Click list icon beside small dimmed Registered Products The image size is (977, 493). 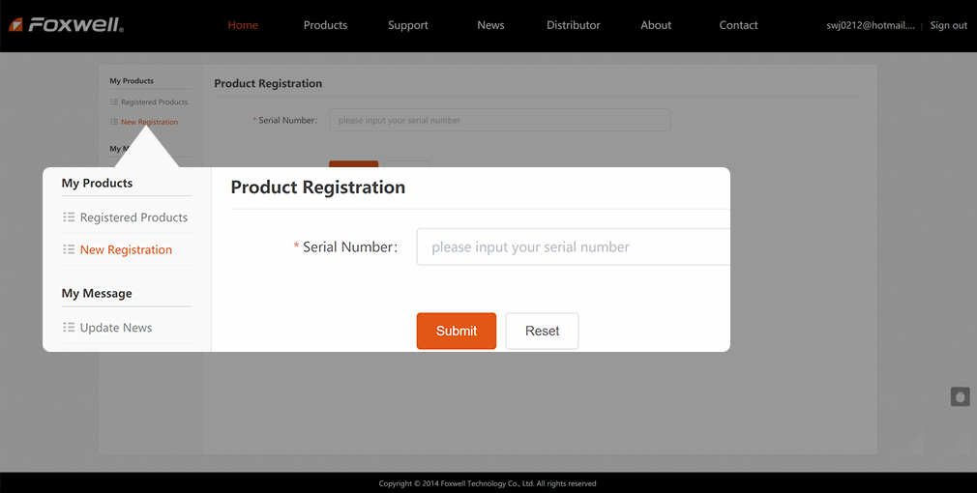coord(114,102)
